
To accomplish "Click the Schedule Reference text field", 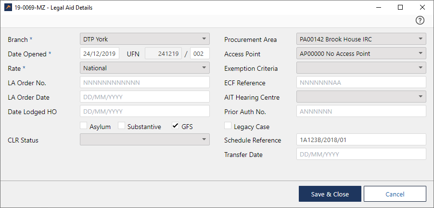I will pos(361,140).
